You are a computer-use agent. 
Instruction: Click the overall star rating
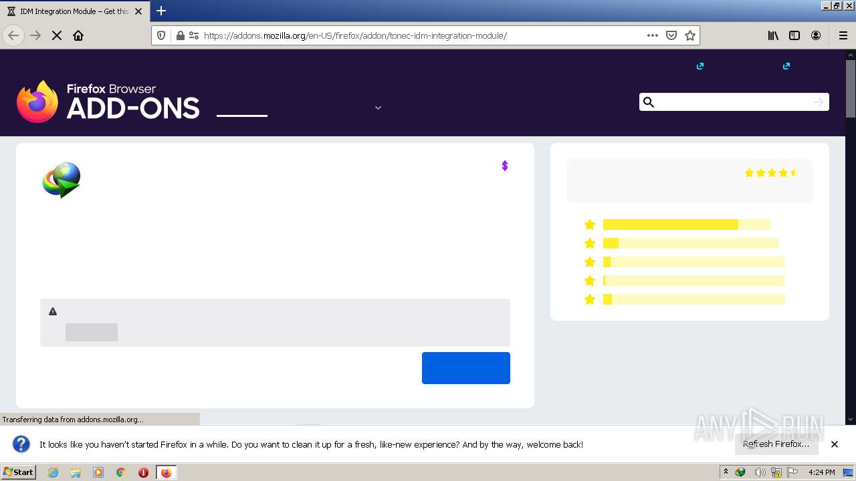772,173
